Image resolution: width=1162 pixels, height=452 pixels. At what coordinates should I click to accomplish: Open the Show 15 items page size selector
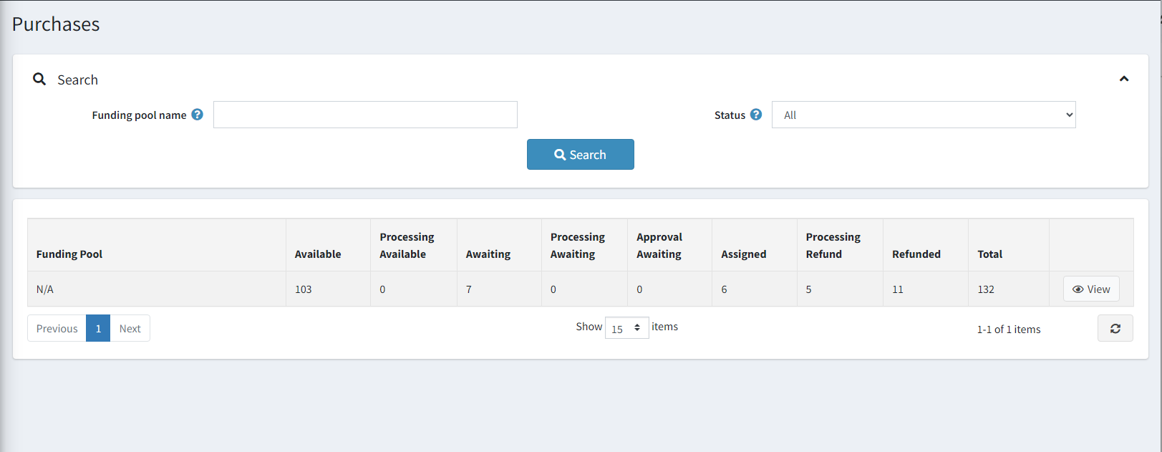coord(626,328)
